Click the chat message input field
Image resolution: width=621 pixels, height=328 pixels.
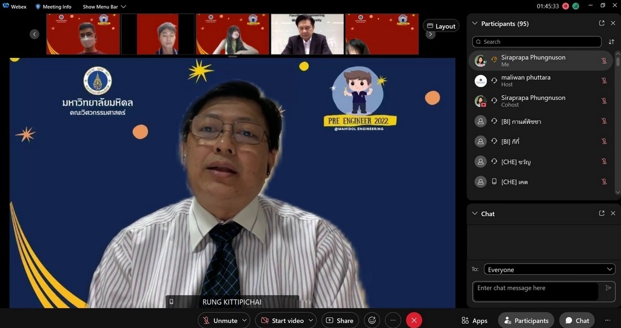(535, 289)
